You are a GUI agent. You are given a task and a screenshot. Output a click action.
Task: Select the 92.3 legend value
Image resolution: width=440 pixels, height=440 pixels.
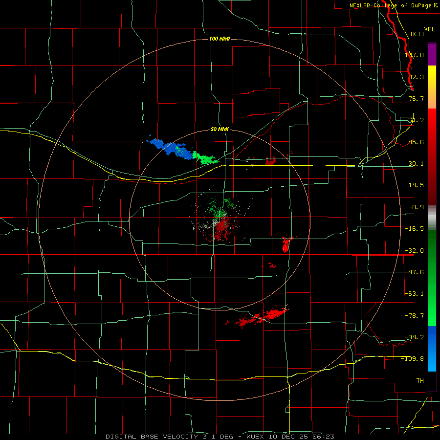coord(416,77)
